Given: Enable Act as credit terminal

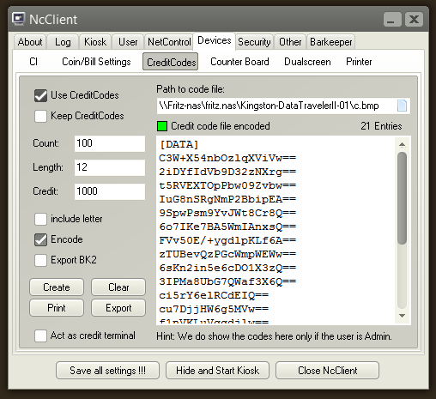Looking at the screenshot, I should point(40,336).
